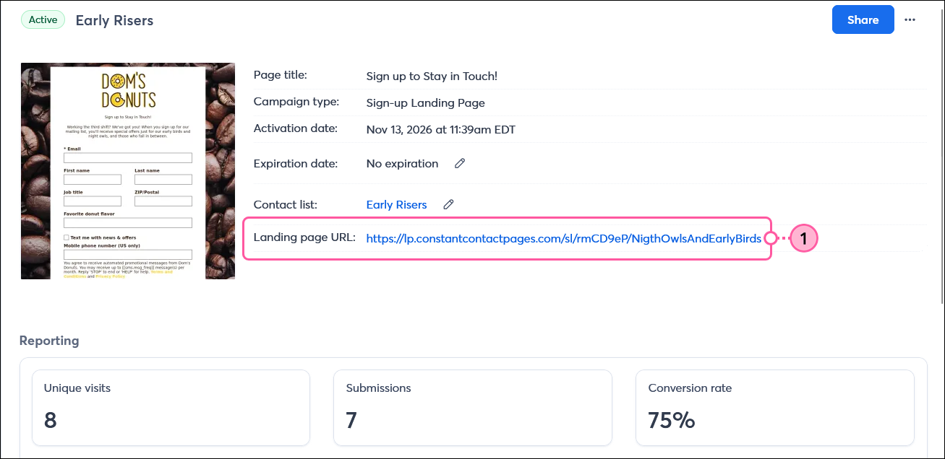The image size is (945, 459).
Task: Edit the contact list with the pencil icon
Action: pyautogui.click(x=448, y=205)
